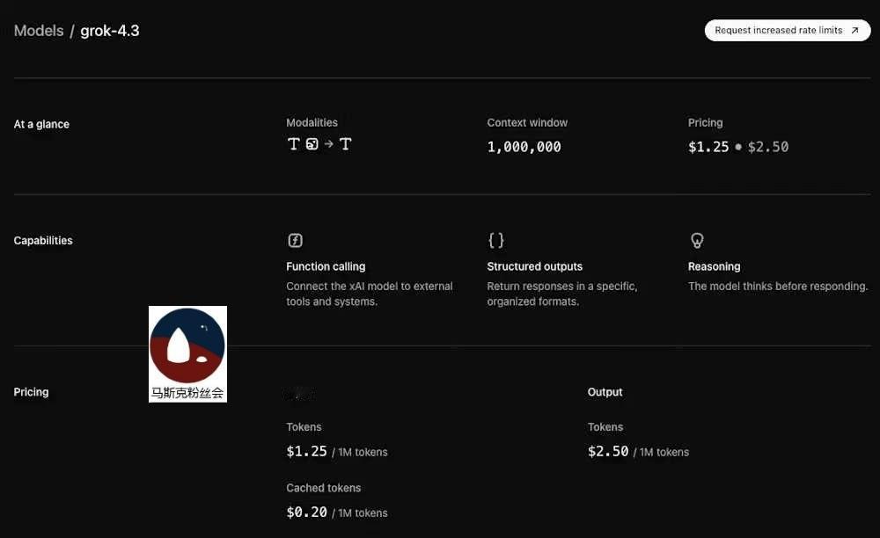Open the Models breadcrumb link

39,31
